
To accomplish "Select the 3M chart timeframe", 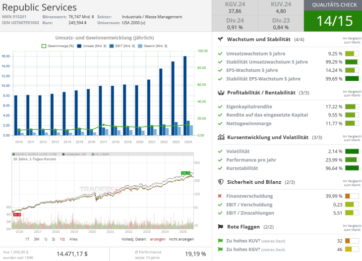I will 37,239.
